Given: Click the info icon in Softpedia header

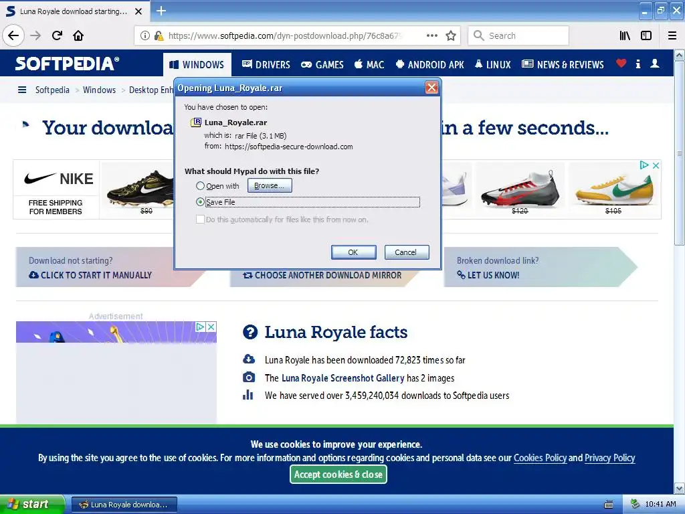Looking at the screenshot, I should click(x=638, y=64).
